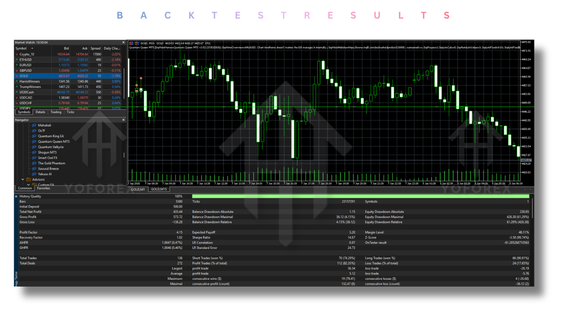Collapse the Advisors tree in Navigator
Image resolution: width=566 pixels, height=318 pixels.
[x=22, y=180]
